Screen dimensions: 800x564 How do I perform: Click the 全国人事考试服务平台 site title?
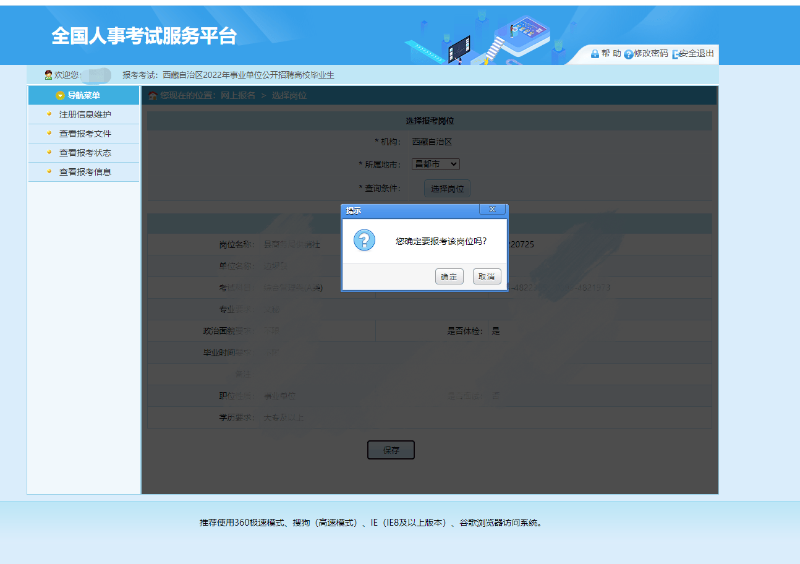(x=143, y=36)
